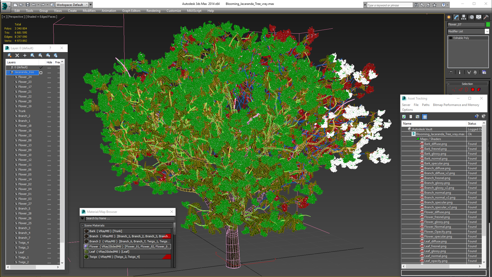
Task: Click the Search by Name field
Action: tap(130, 219)
